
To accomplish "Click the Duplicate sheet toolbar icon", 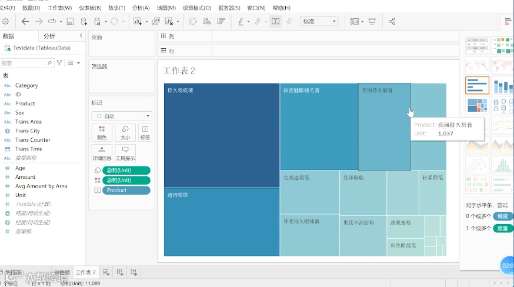I will (x=156, y=22).
